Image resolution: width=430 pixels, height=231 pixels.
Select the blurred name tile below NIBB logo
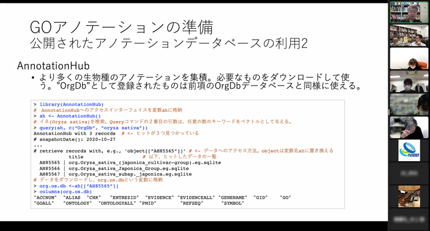point(409,174)
